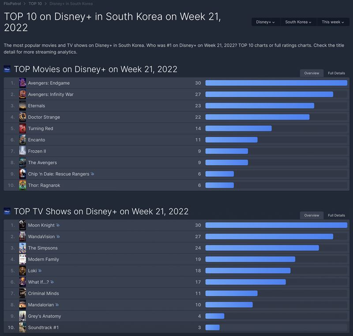Click the Frozen II poster icon
Image resolution: width=353 pixels, height=336 pixels.
pyautogui.click(x=23, y=151)
